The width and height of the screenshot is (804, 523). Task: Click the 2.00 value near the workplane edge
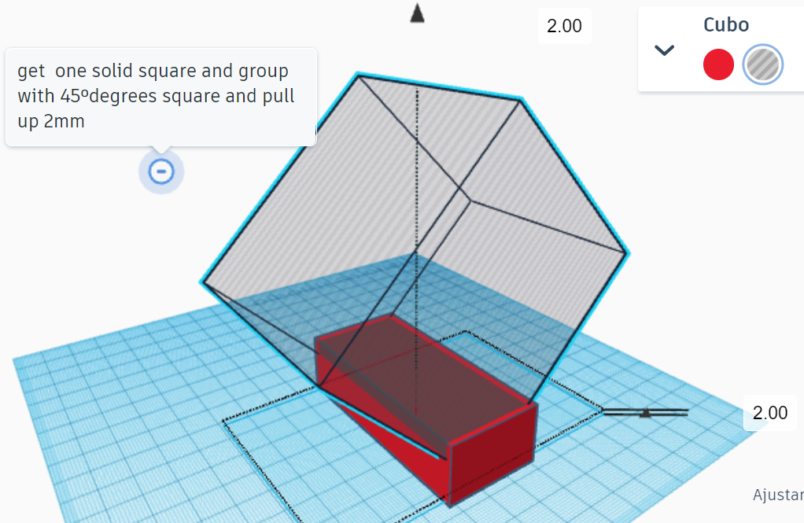point(769,413)
